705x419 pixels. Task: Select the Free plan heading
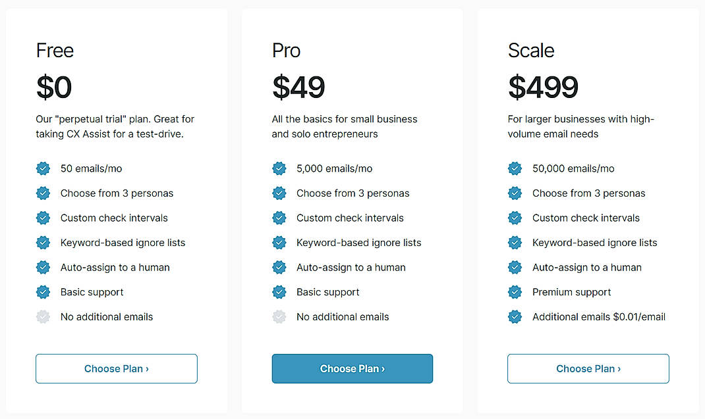(x=55, y=50)
